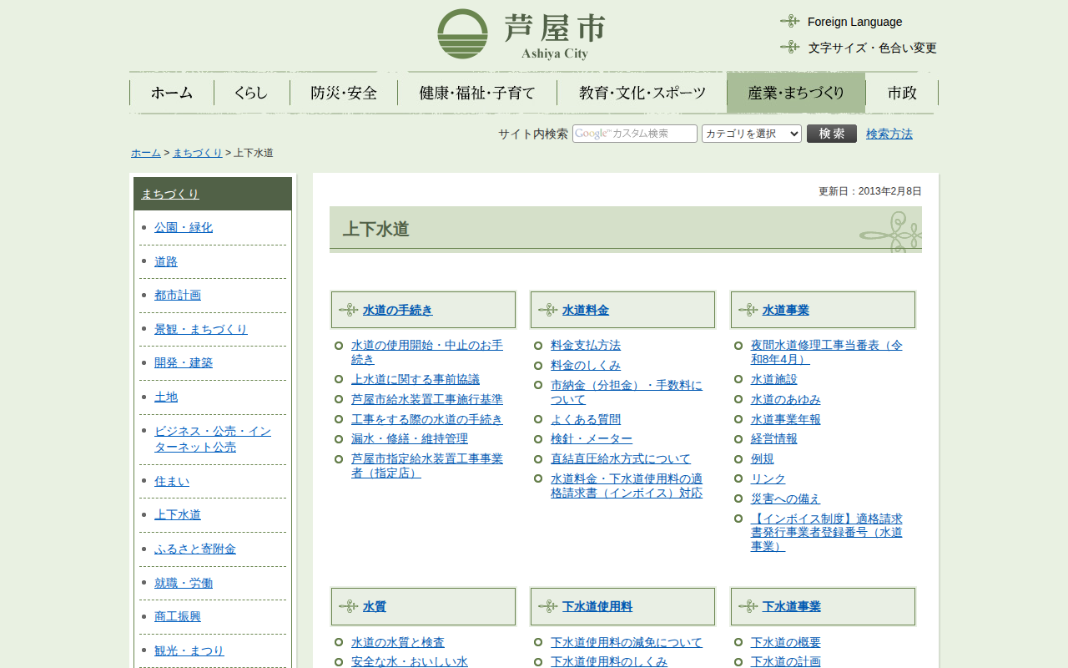
Task: Click the Ashiya City logo
Action: coord(521,34)
